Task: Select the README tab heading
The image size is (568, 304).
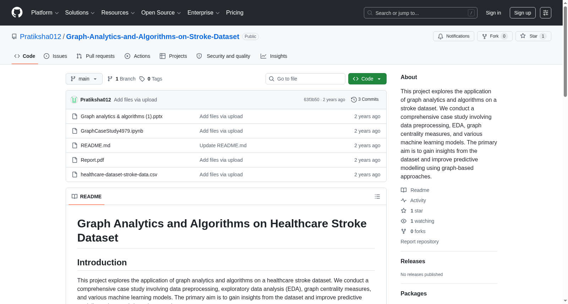Action: click(87, 197)
